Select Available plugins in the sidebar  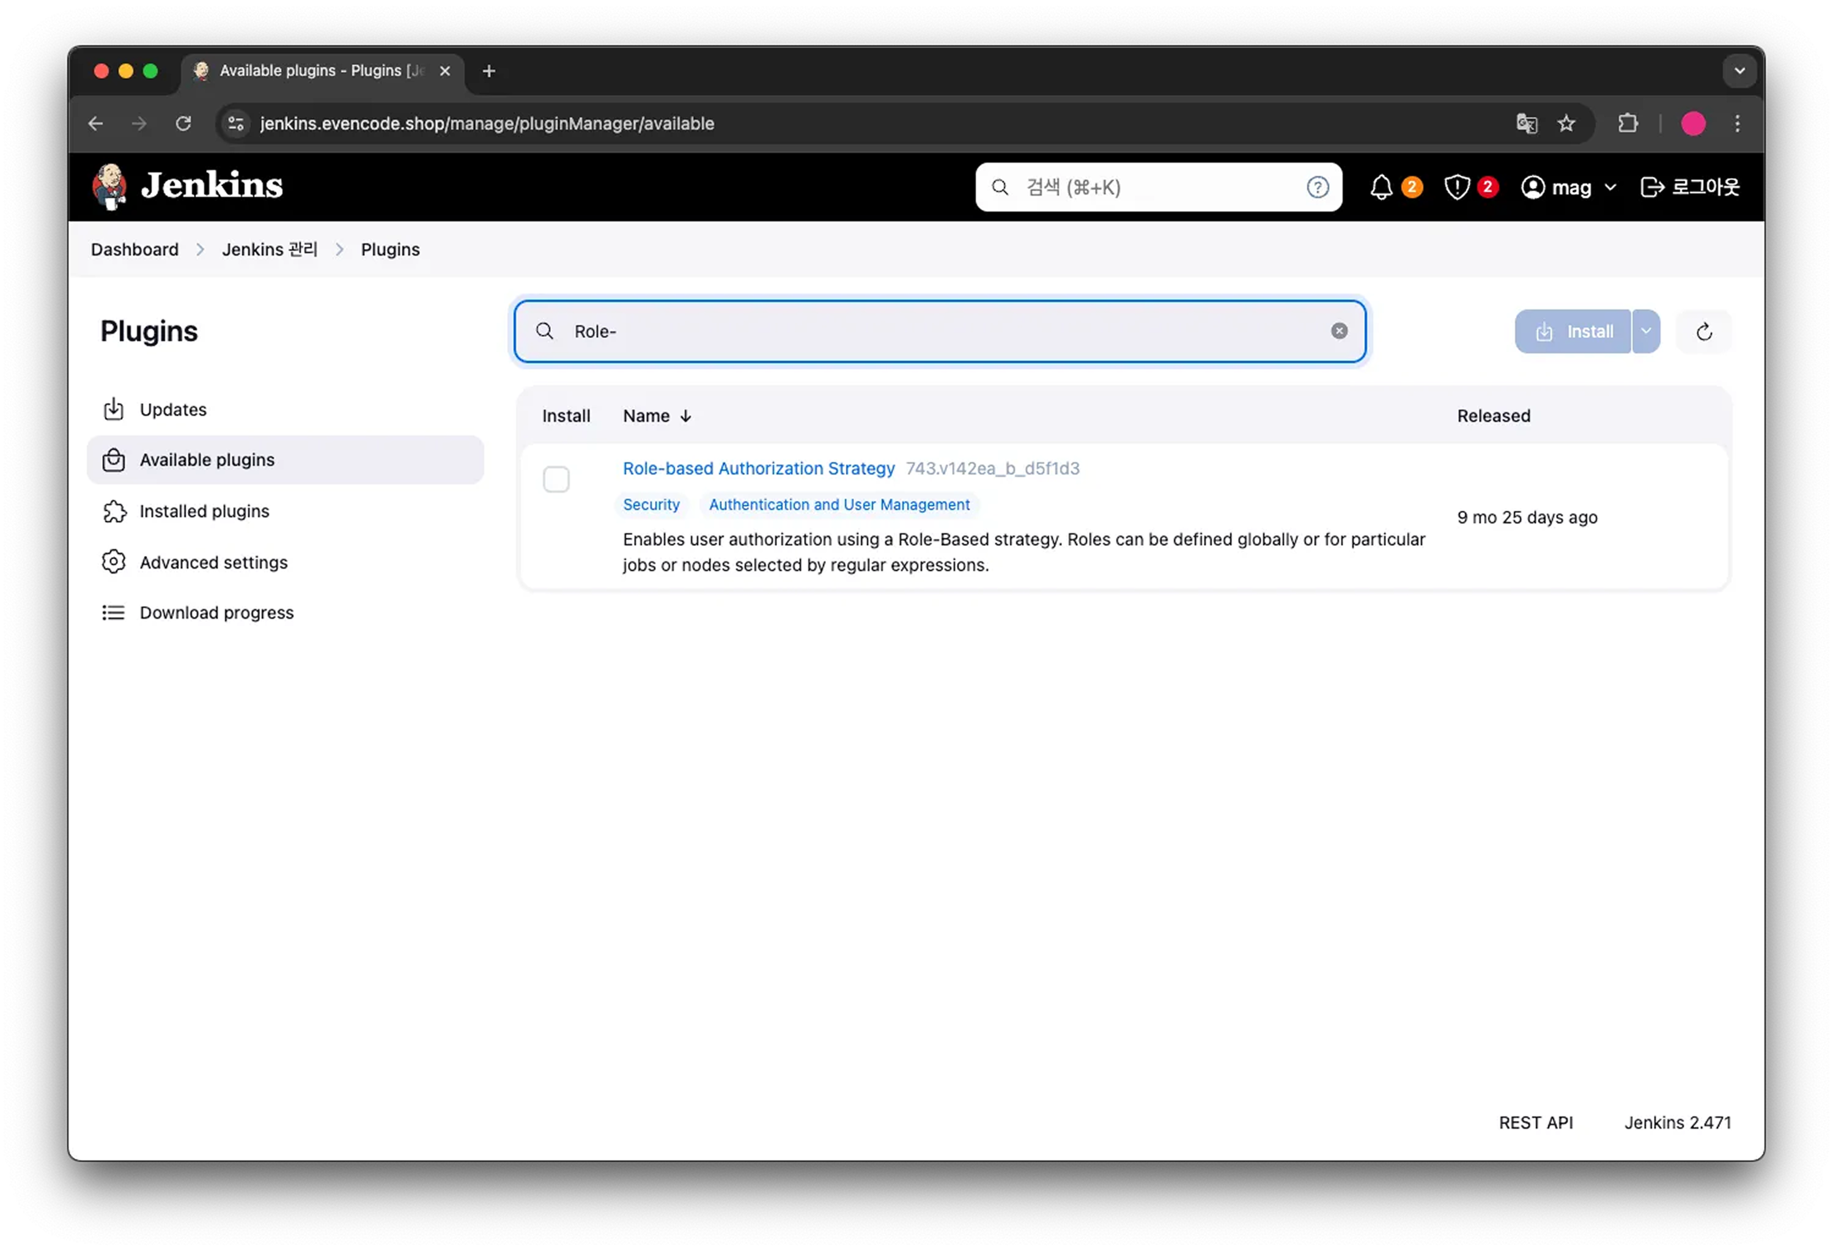tap(285, 460)
